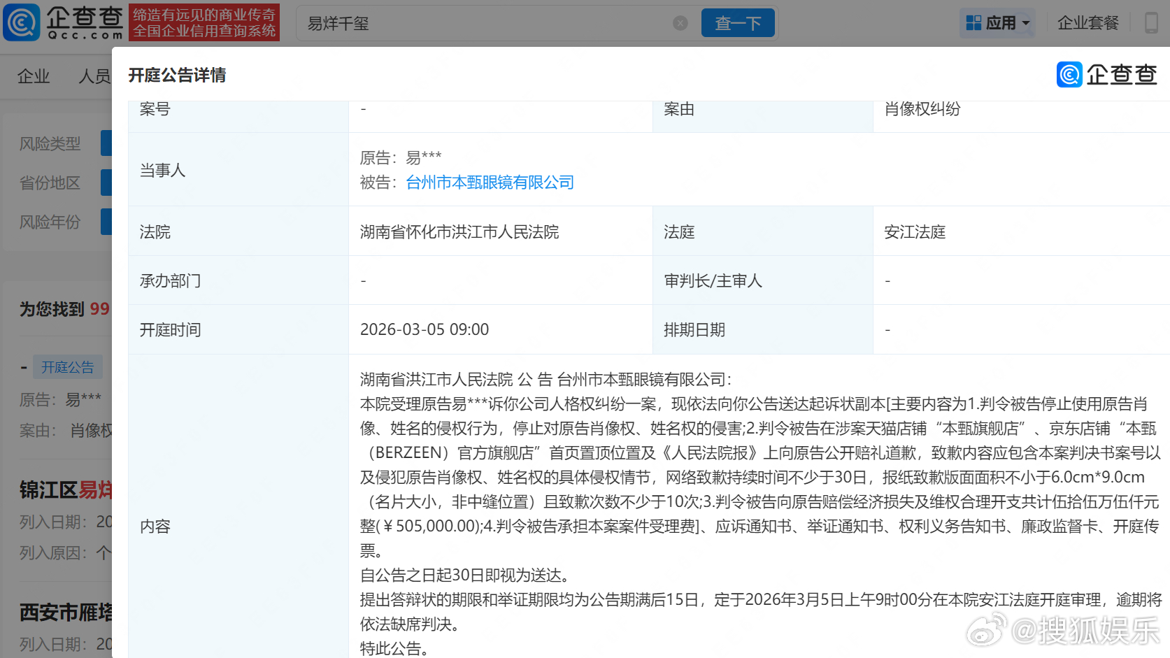The height and width of the screenshot is (658, 1170).
Task: Click the 内容 row label
Action: [155, 527]
